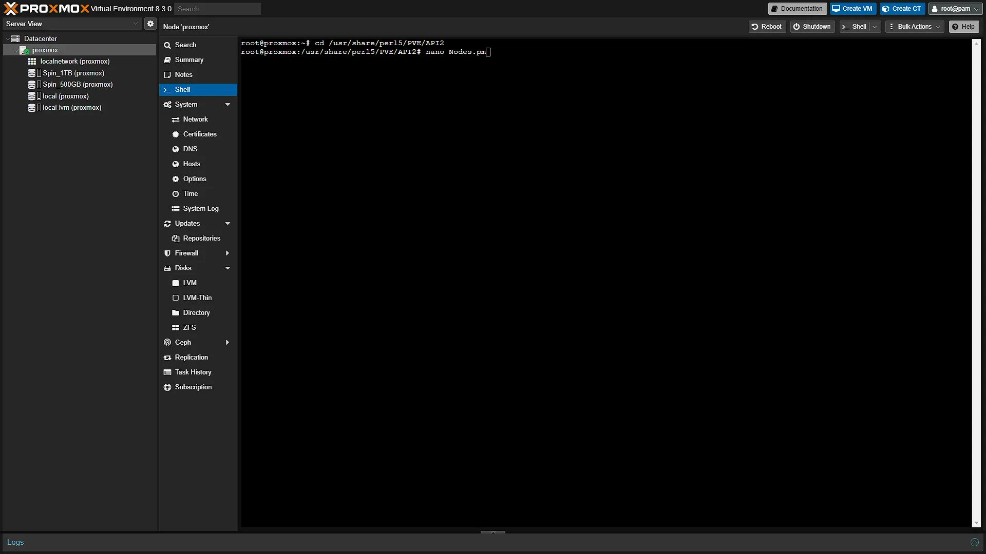Select local-lvm (proxmox) storage
This screenshot has width=986, height=554.
click(71, 108)
